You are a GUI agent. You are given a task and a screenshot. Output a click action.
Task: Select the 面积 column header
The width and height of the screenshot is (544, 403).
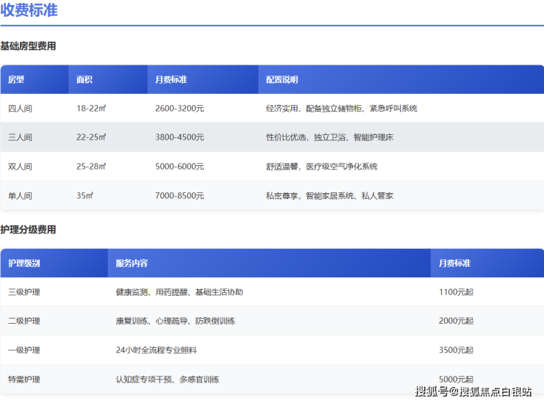coord(85,79)
